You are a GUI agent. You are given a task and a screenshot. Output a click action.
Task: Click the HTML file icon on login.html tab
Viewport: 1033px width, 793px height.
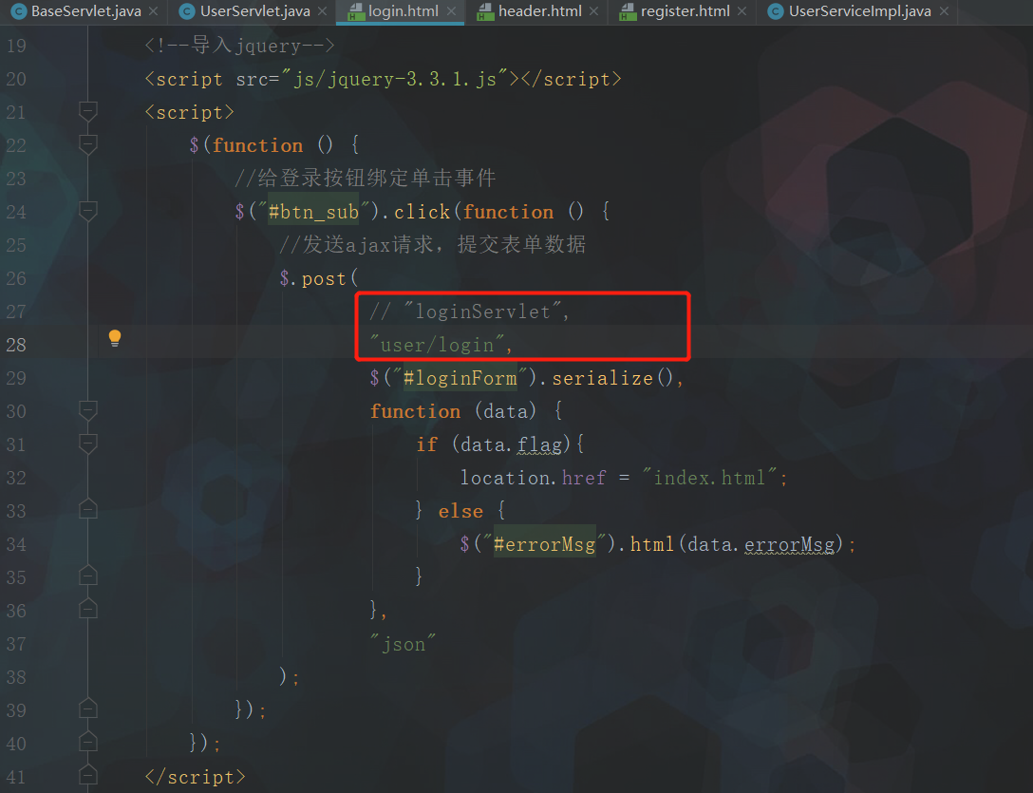pyautogui.click(x=356, y=11)
